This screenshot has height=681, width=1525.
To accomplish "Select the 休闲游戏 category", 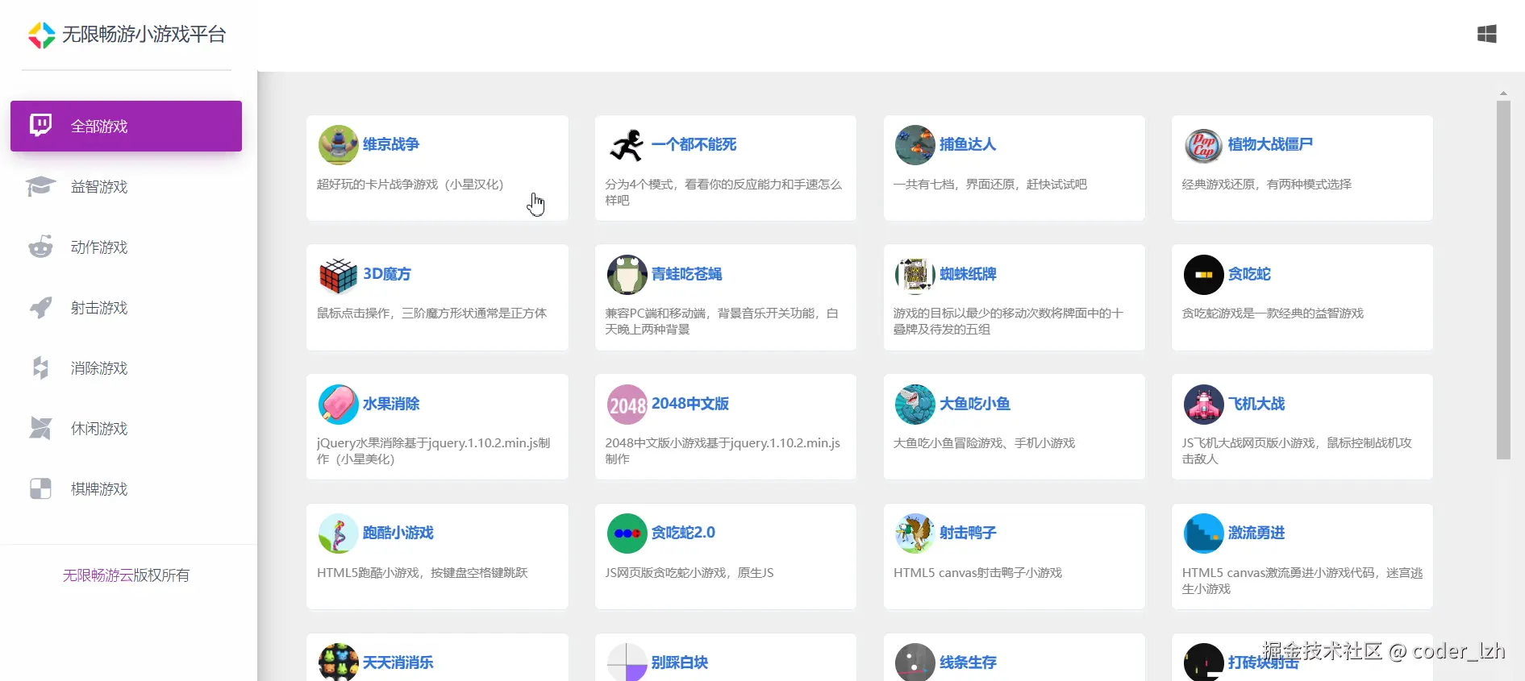I will (126, 428).
